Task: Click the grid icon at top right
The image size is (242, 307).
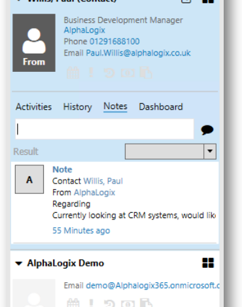Action: [208, 1]
